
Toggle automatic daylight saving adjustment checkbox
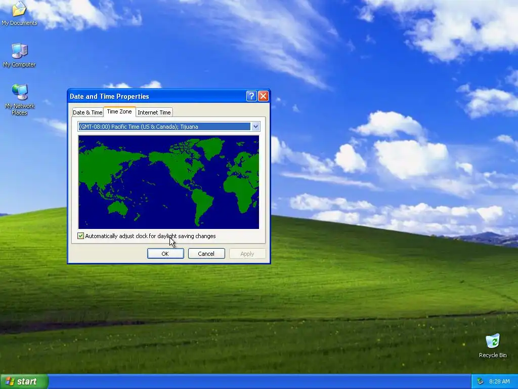(x=80, y=236)
